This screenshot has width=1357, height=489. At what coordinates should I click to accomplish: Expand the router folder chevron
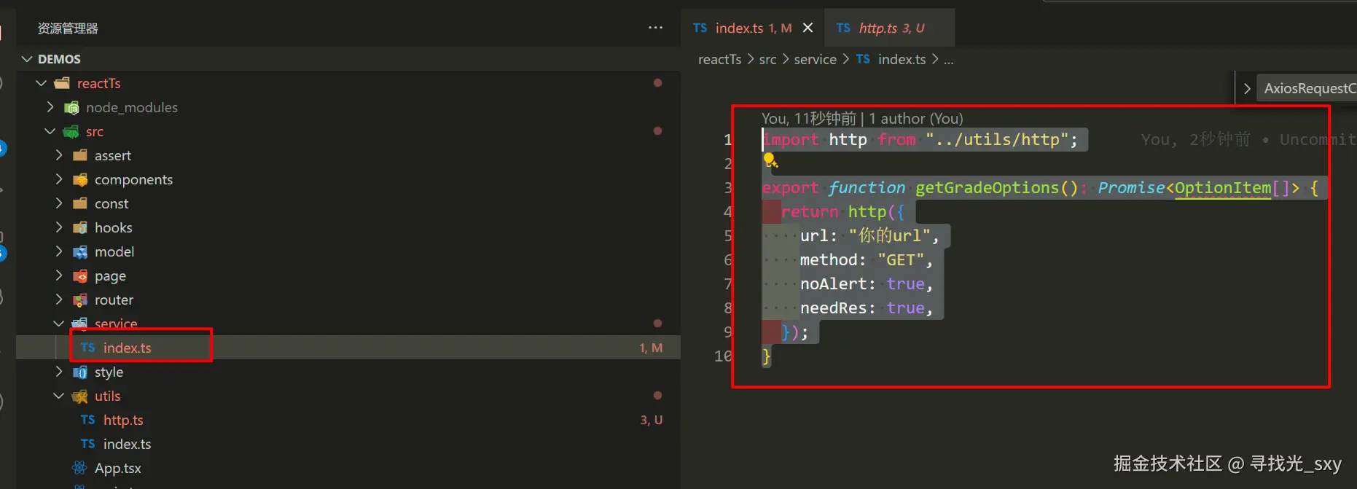(59, 300)
